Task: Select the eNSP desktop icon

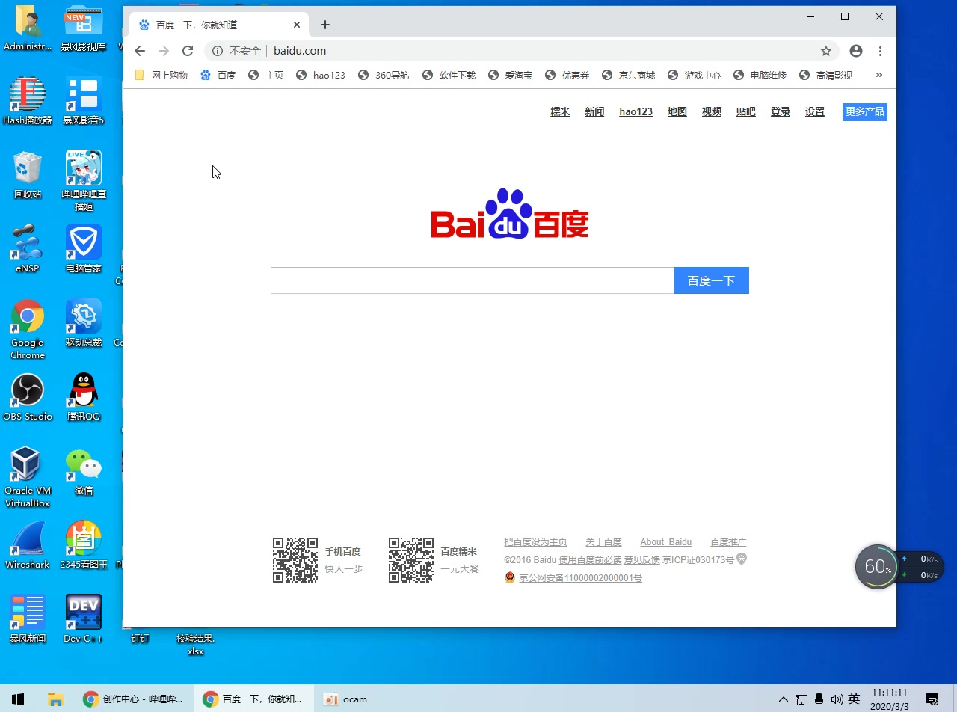Action: 28,250
